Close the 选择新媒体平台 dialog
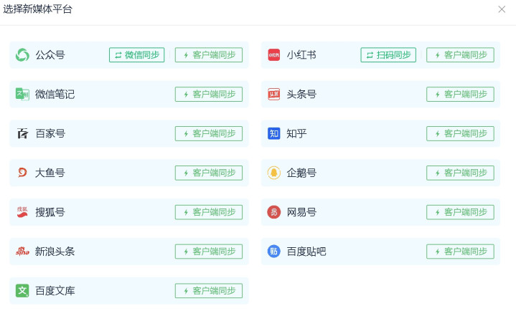The image size is (516, 316). (502, 9)
